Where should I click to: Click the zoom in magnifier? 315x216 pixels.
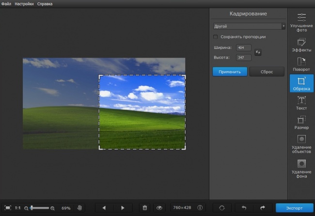point(52,208)
